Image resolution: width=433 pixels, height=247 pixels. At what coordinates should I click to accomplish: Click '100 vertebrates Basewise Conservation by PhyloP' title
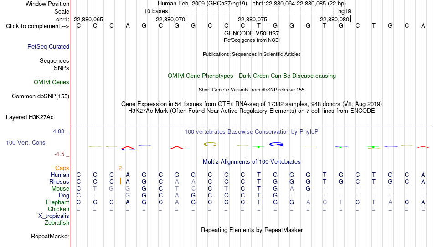coord(252,132)
